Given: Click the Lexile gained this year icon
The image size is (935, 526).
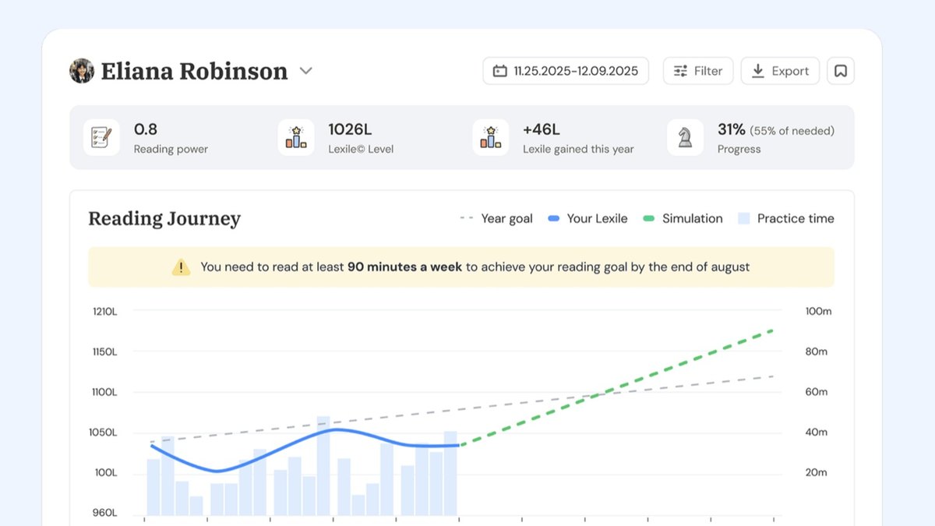Looking at the screenshot, I should click(491, 137).
